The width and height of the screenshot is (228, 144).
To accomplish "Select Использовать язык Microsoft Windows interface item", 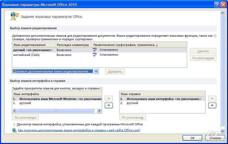I will [x=57, y=99].
